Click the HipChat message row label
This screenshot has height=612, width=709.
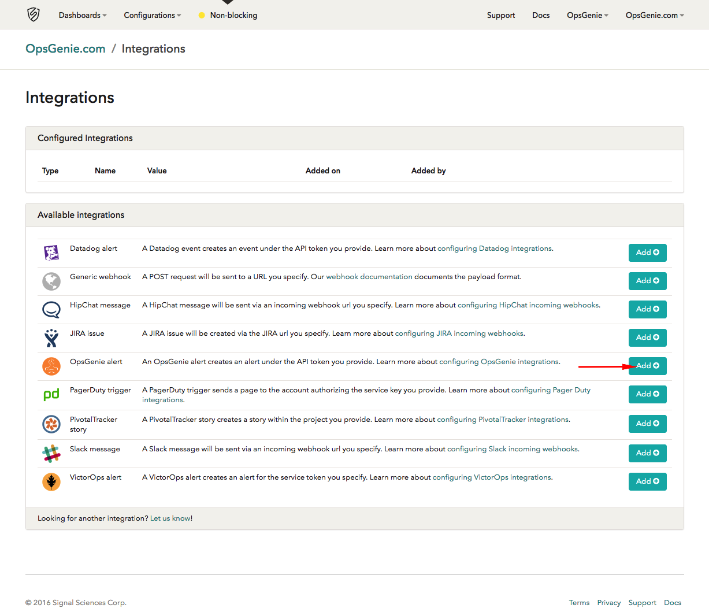coord(100,305)
